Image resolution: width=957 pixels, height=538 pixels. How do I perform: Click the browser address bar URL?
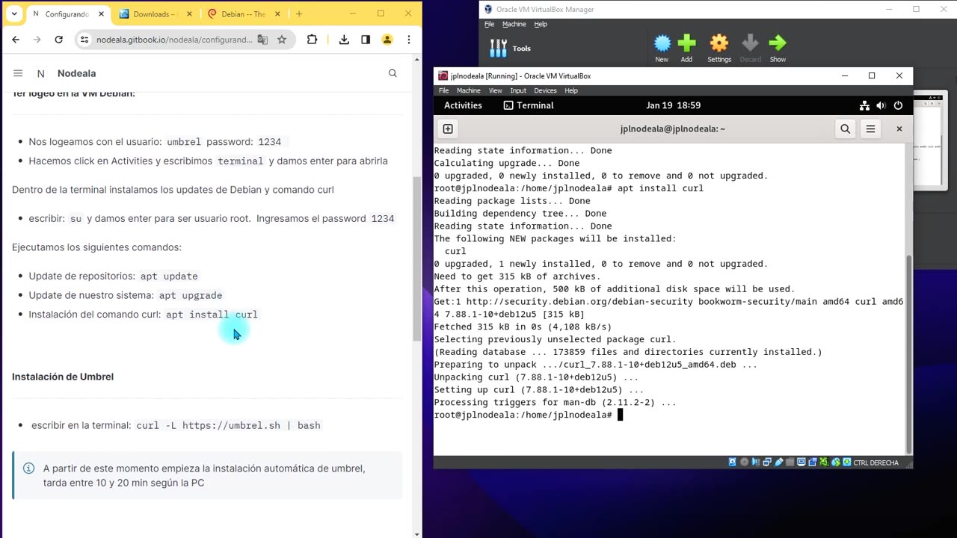pyautogui.click(x=174, y=40)
